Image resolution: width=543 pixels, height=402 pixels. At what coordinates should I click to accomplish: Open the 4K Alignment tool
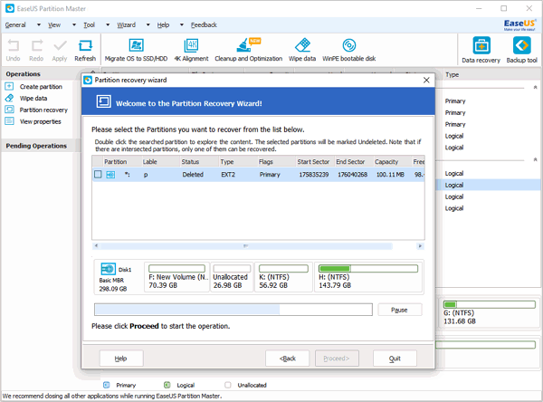point(191,50)
